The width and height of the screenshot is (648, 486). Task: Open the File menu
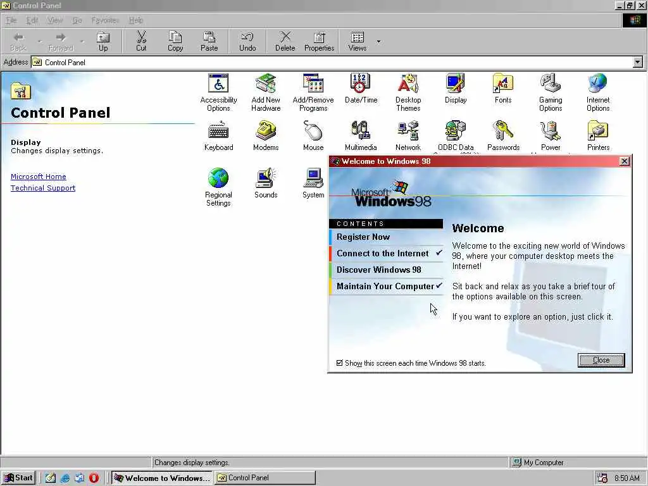tap(11, 20)
